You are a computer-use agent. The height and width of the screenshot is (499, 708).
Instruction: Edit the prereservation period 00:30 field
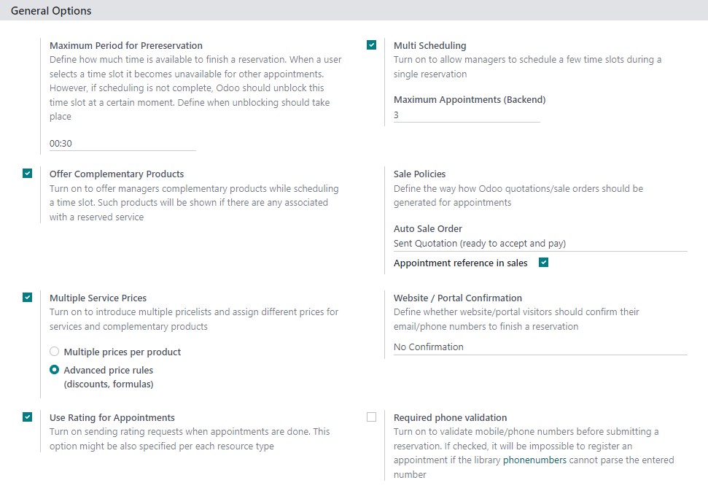pos(122,144)
